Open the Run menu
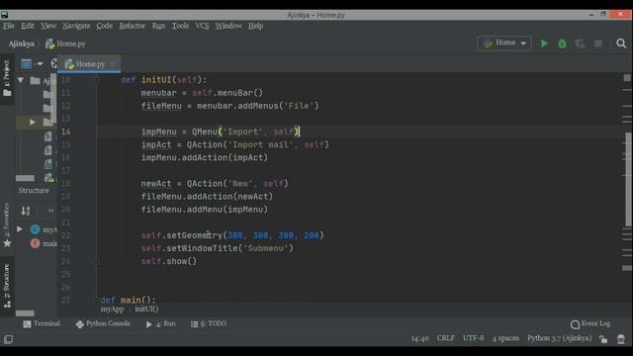Viewport: 633px width, 356px height. [158, 26]
